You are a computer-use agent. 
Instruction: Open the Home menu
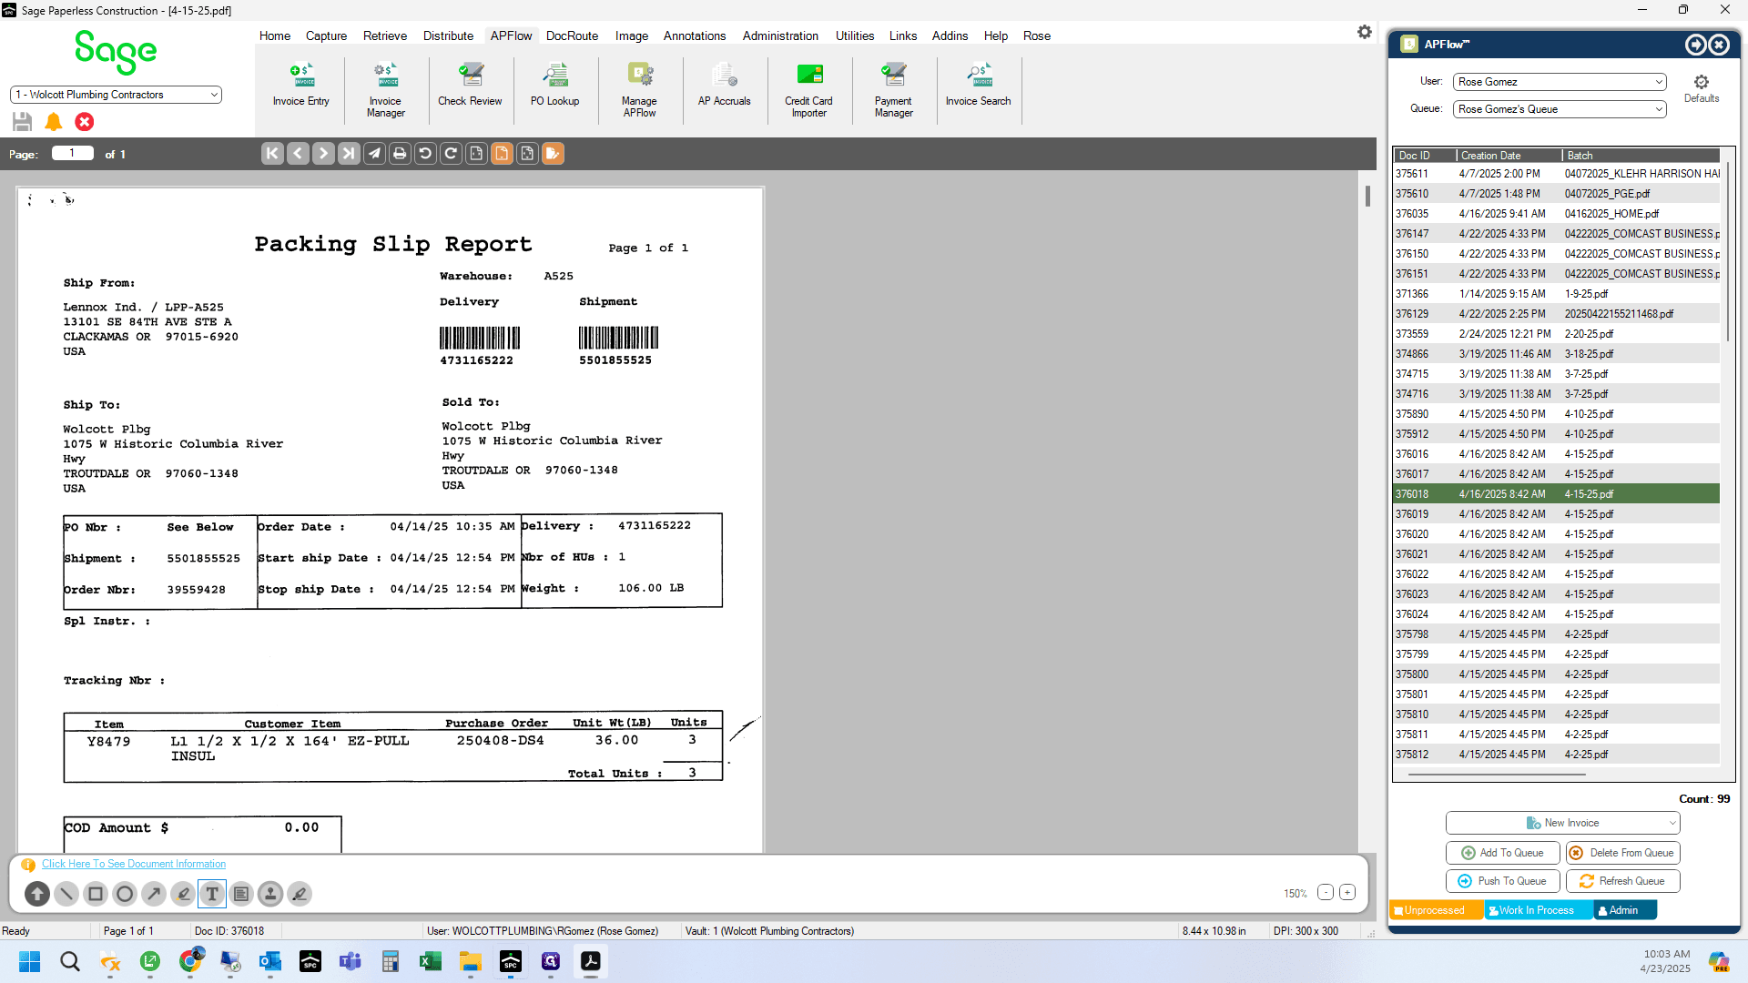[x=275, y=36]
